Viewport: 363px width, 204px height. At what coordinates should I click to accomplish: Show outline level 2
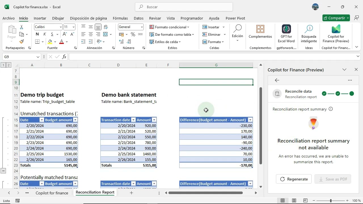click(x=9, y=65)
